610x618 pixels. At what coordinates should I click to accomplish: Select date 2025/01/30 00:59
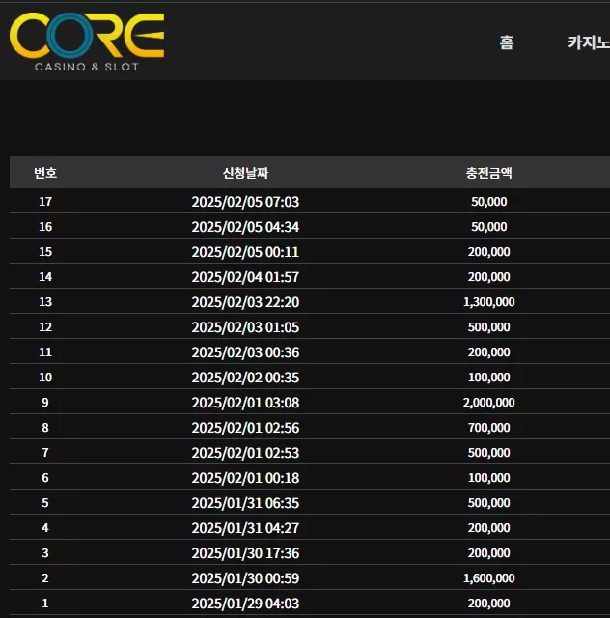point(245,578)
